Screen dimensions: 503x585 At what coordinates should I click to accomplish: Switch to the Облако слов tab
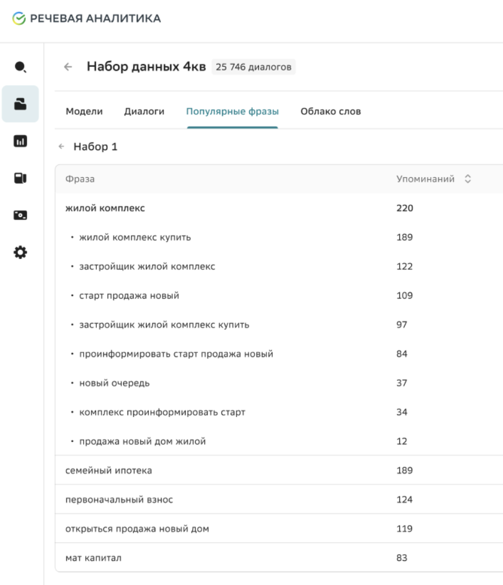pyautogui.click(x=331, y=111)
